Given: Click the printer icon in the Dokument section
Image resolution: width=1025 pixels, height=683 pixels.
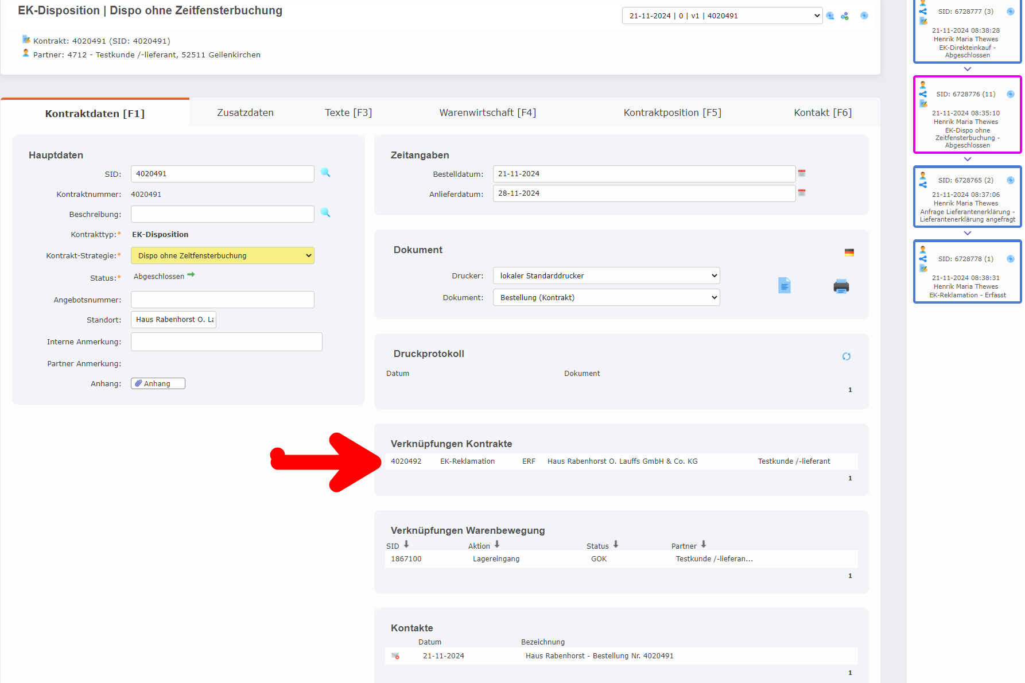Looking at the screenshot, I should [841, 286].
